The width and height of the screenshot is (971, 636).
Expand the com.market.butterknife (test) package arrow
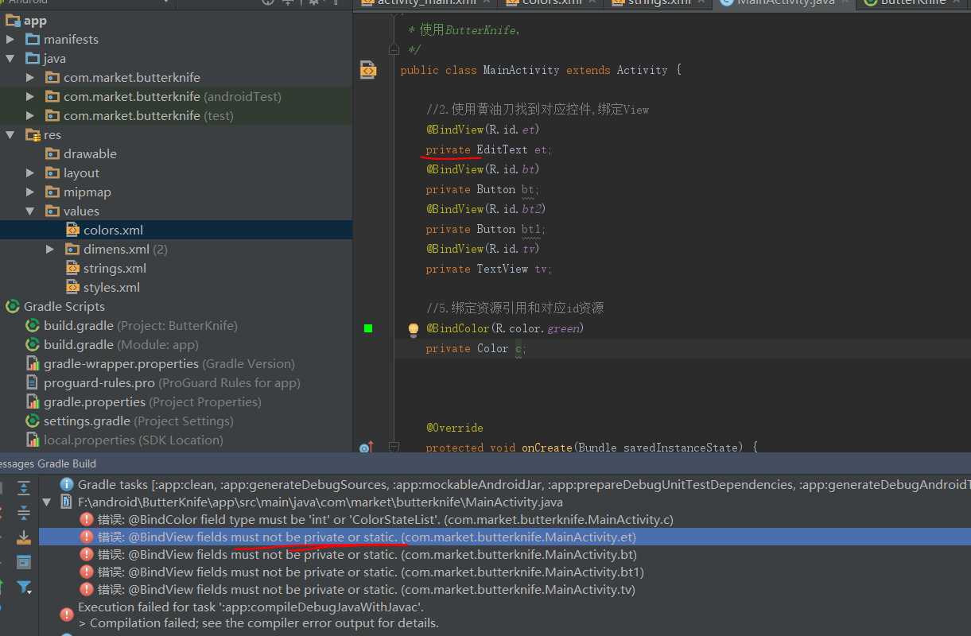click(29, 115)
